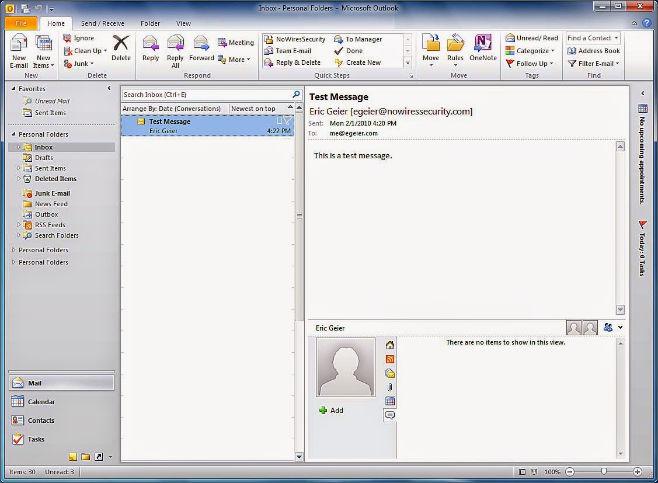Viewport: 658px width, 483px height.
Task: Change Arrange By: Date sorting
Action: [x=171, y=109]
